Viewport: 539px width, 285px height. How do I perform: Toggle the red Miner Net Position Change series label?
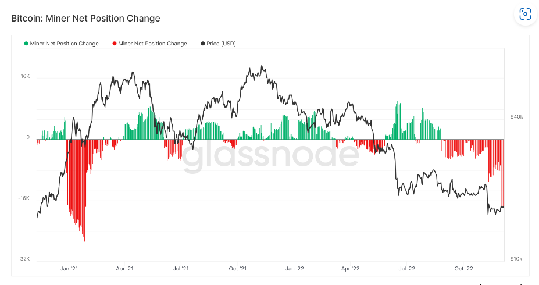(x=152, y=44)
